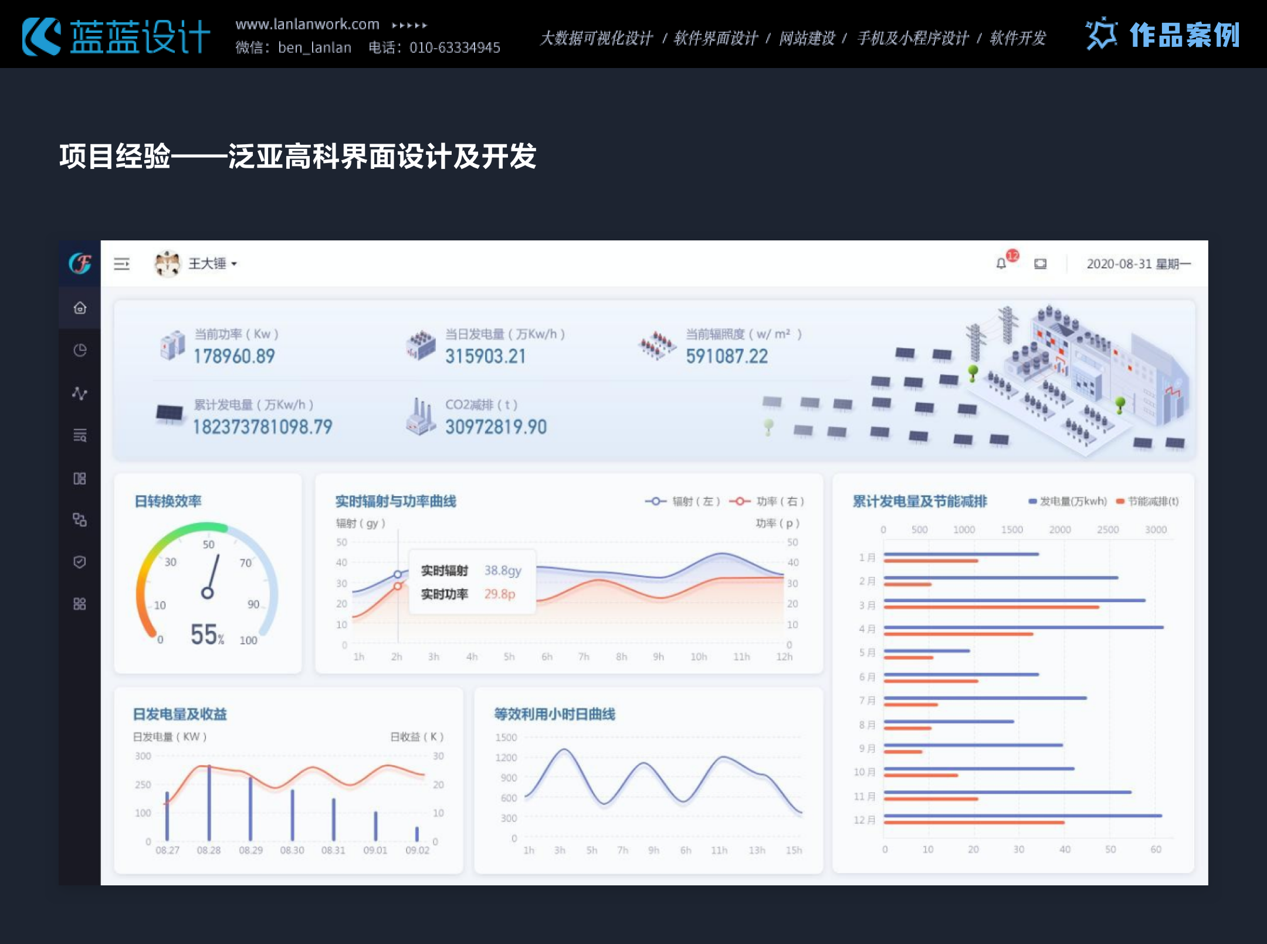Screen dimensions: 1267x944
Task: Click the CF logo at sidebar top
Action: [x=80, y=263]
